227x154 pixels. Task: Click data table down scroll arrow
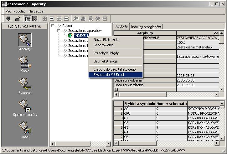222,138
